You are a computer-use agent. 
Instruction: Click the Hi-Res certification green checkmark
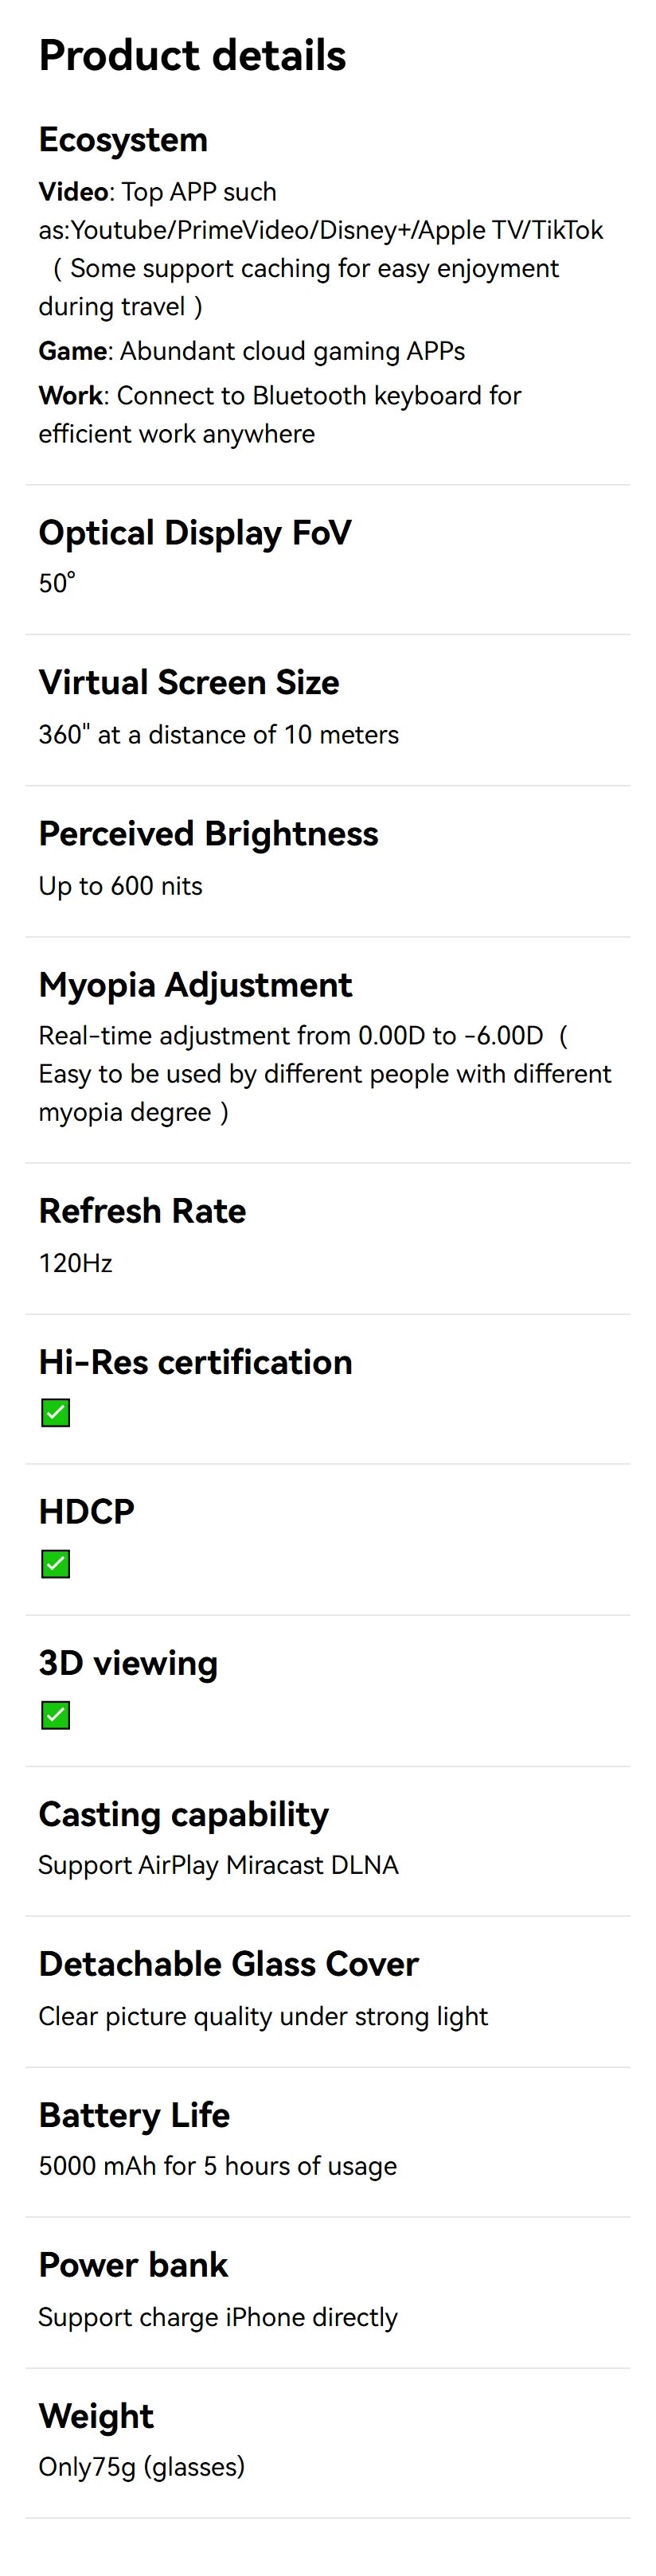tap(56, 1413)
